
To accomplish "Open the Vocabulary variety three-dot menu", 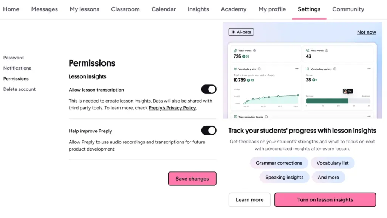I will coord(369,69).
